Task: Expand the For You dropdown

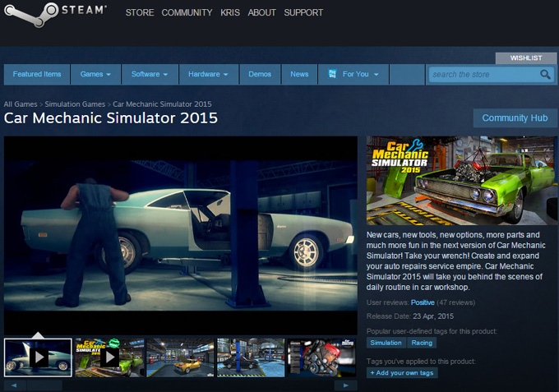Action: 353,74
